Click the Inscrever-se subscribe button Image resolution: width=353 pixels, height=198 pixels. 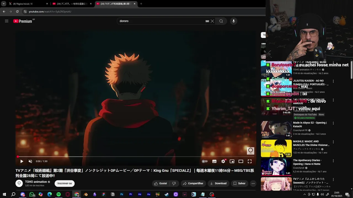tap(65, 183)
